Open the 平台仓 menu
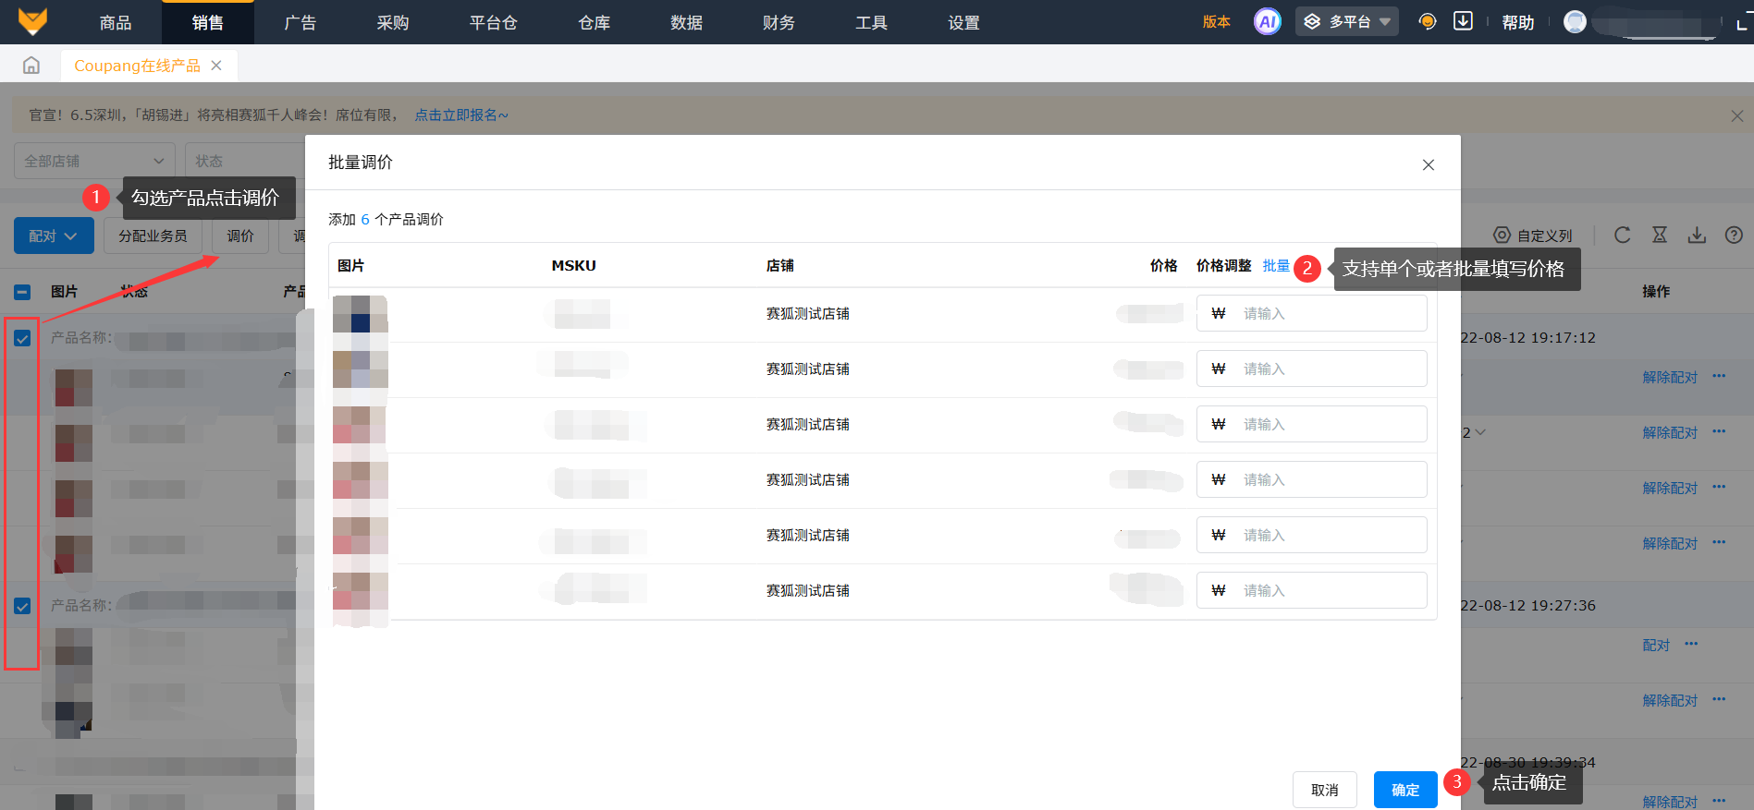 point(494,22)
